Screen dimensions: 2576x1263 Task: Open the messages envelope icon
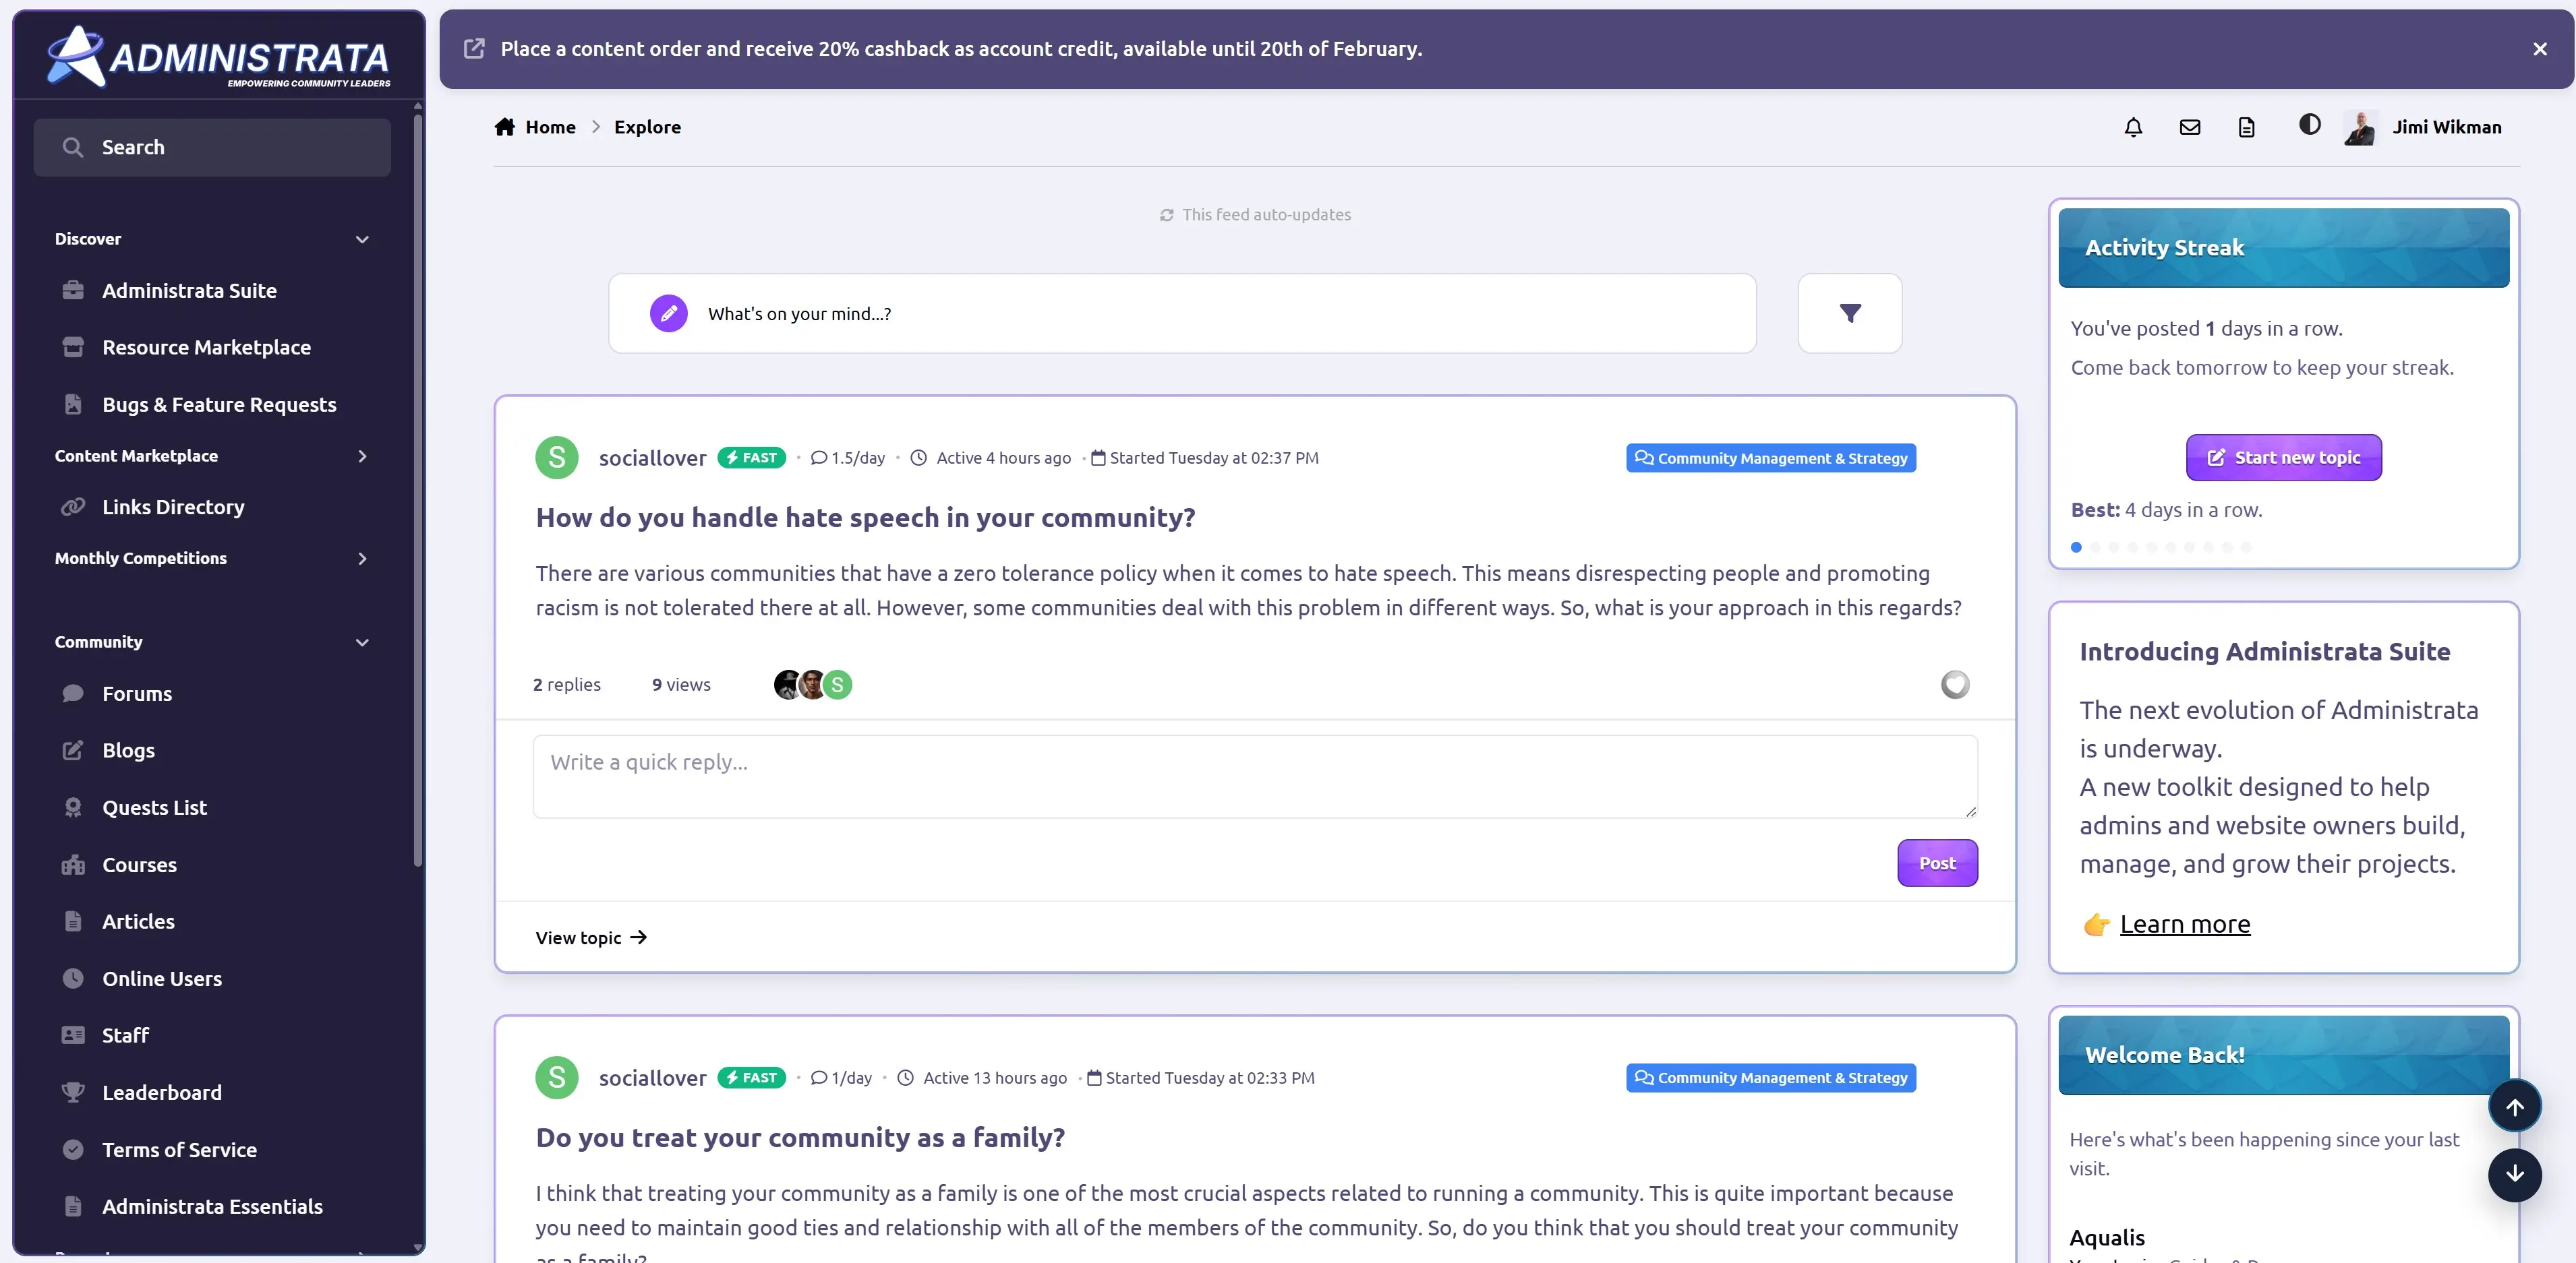pyautogui.click(x=2190, y=127)
